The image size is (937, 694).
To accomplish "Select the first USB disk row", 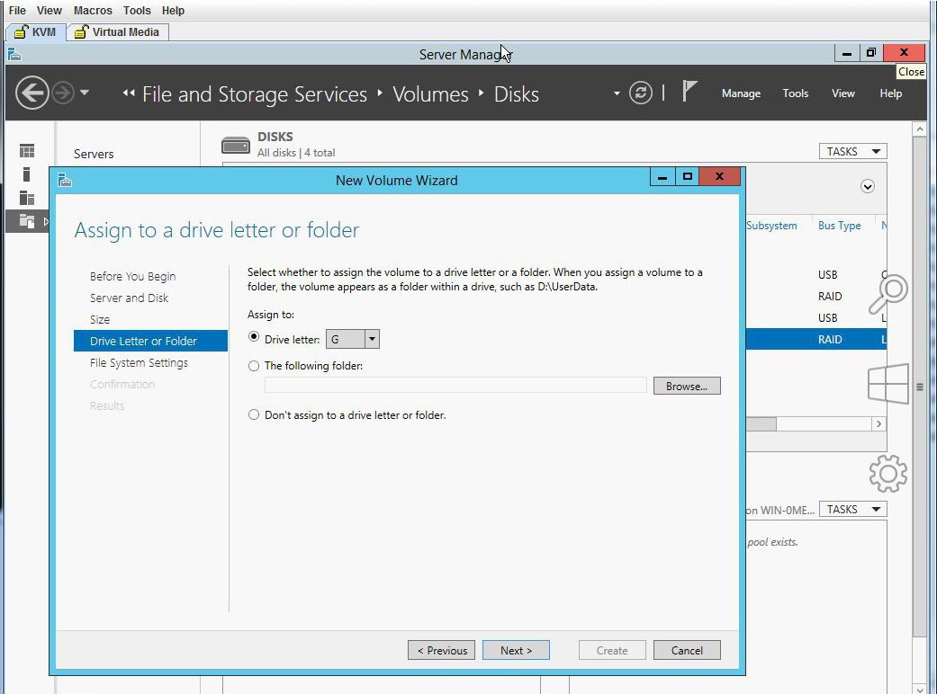I will coord(815,274).
